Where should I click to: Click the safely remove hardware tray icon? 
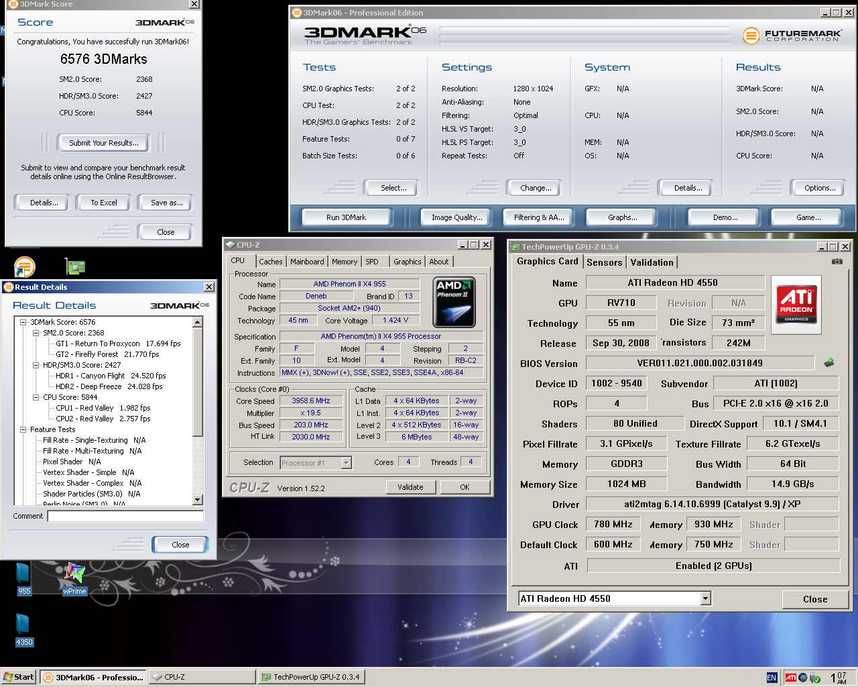[x=814, y=678]
